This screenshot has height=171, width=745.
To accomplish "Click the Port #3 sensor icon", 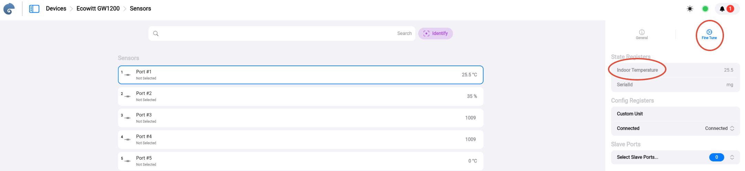I will [x=127, y=118].
